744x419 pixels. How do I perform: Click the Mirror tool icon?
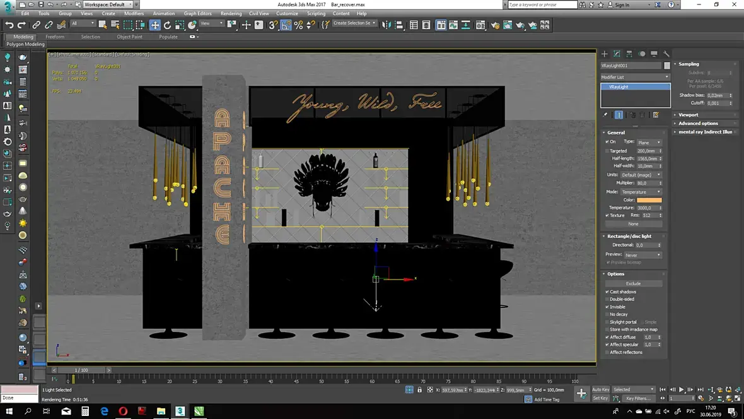(387, 25)
